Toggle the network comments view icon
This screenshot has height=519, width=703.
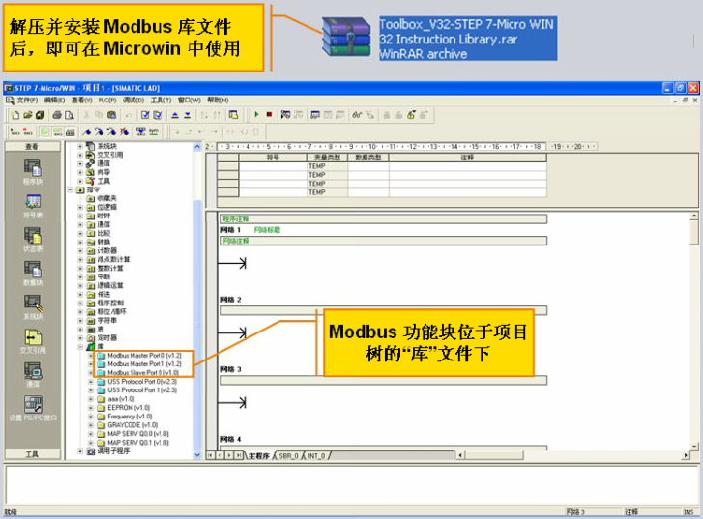(x=57, y=131)
